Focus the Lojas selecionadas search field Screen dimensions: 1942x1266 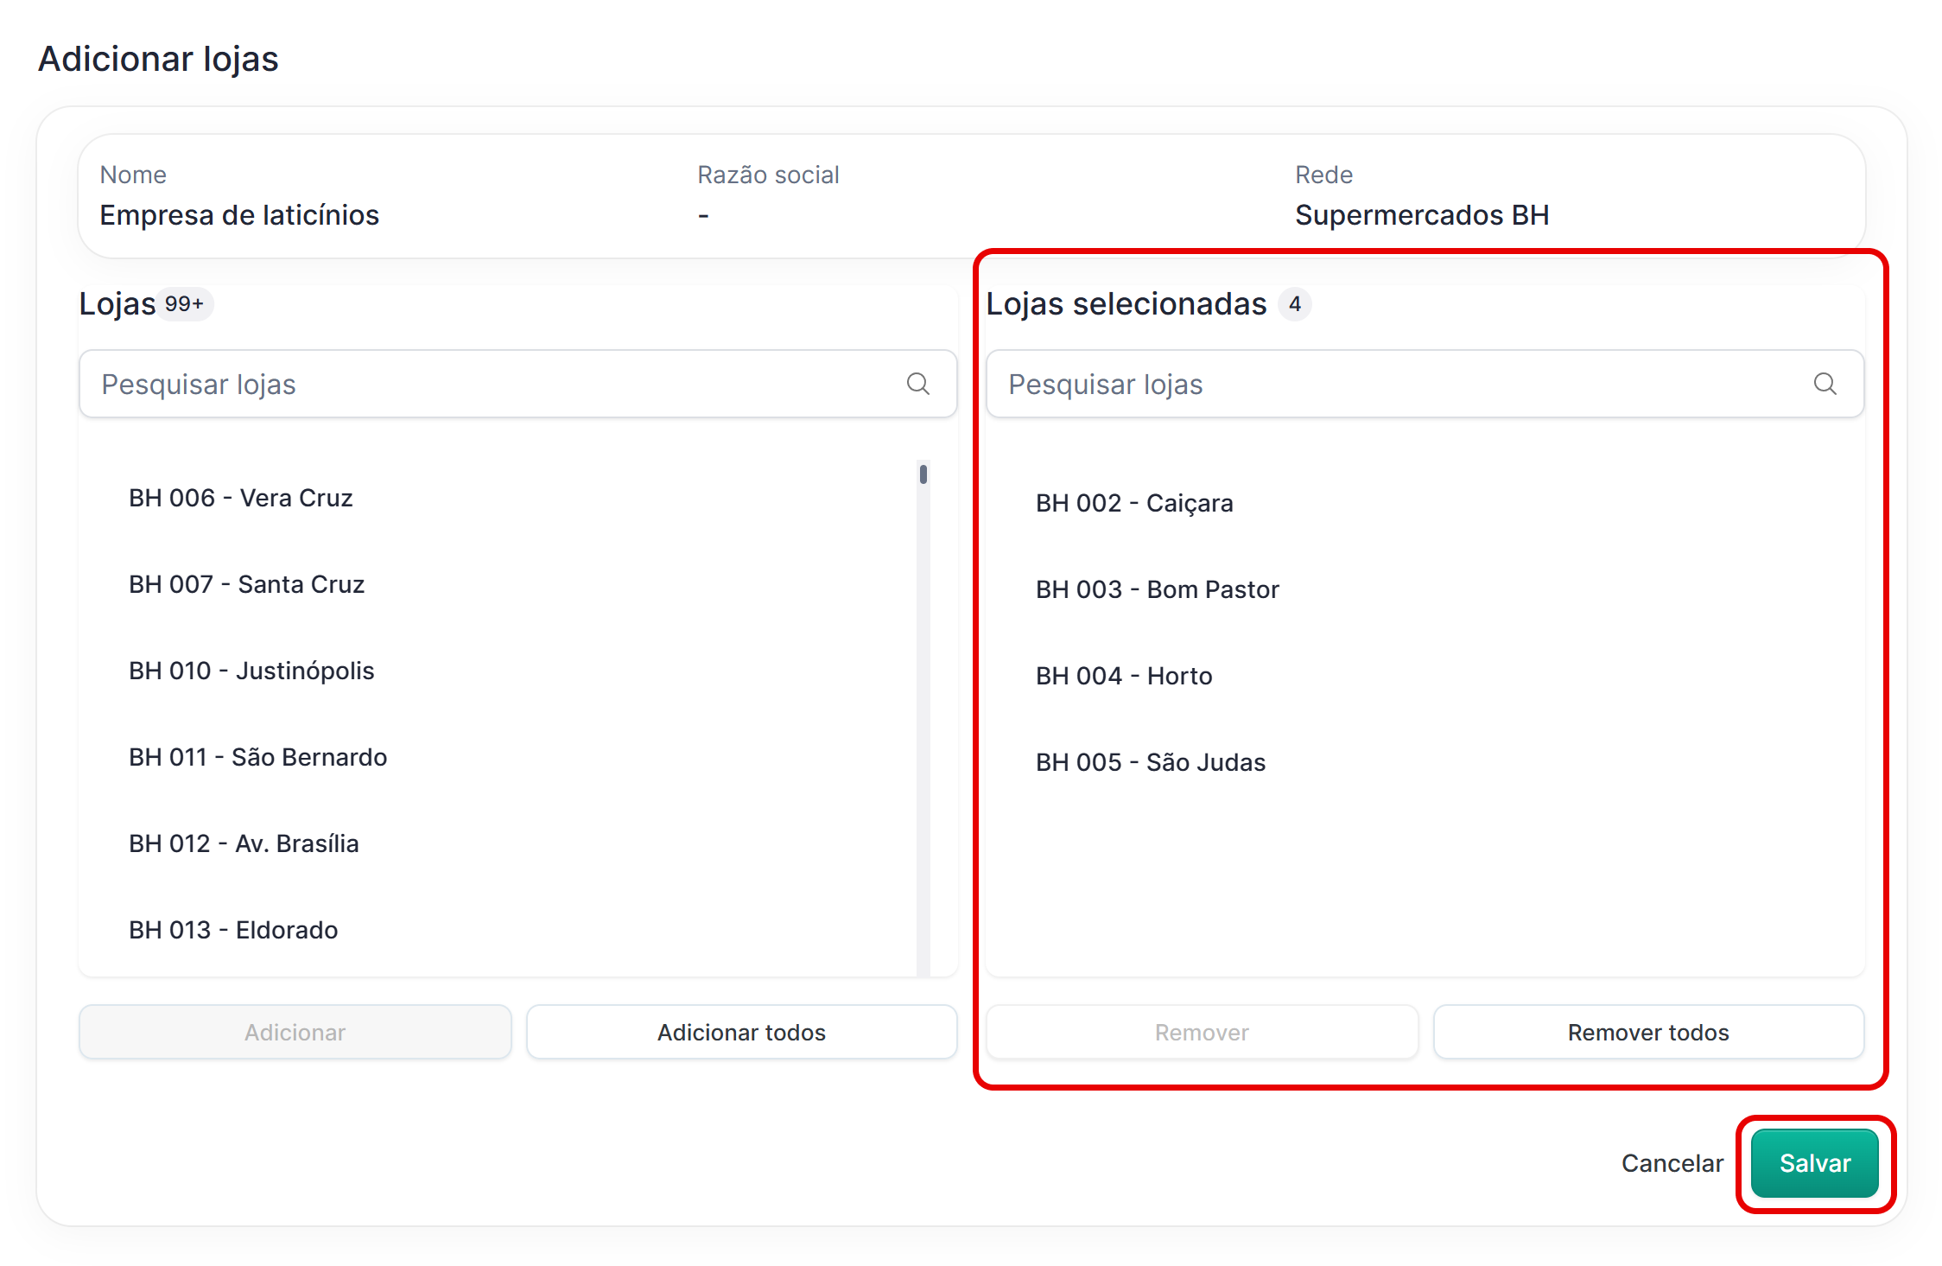coord(1399,384)
